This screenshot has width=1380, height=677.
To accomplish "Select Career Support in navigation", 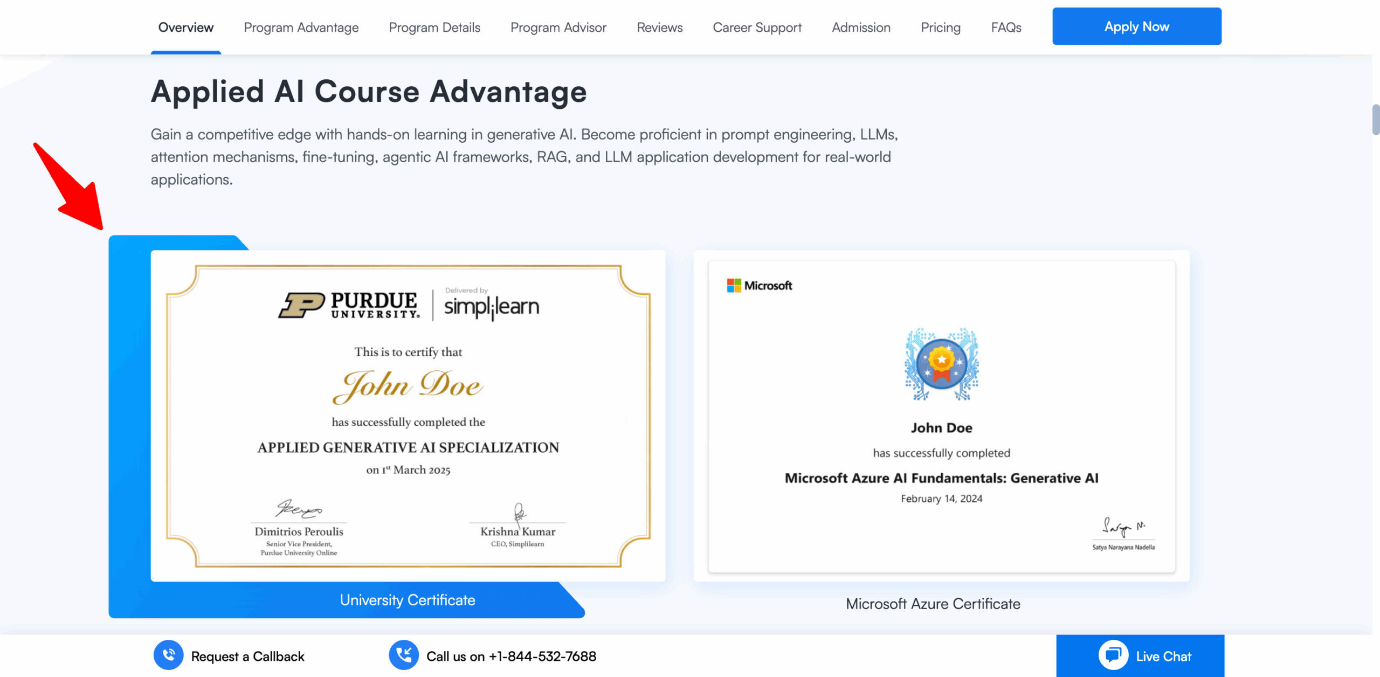I will 757,27.
